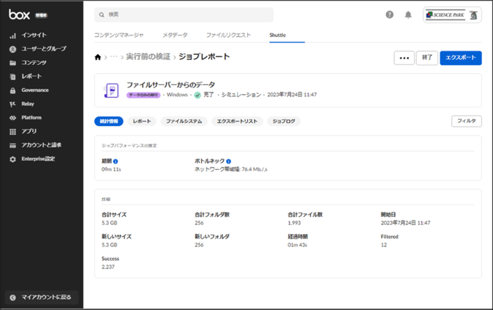493x310 pixels.
Task: Open Governance in the sidebar
Action: pyautogui.click(x=35, y=90)
